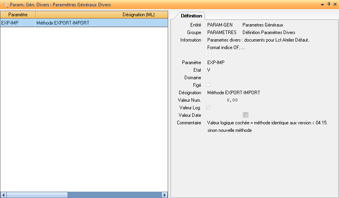Switch to the Définition tab
339x198 pixels.
[x=191, y=16]
